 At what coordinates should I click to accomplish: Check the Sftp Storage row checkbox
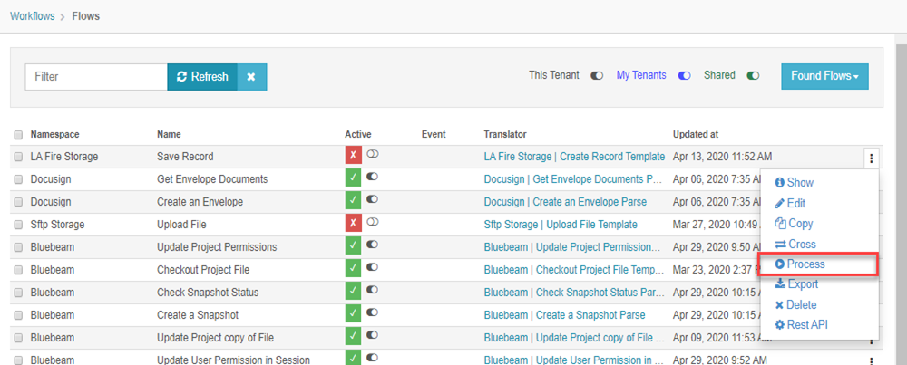pos(18,225)
